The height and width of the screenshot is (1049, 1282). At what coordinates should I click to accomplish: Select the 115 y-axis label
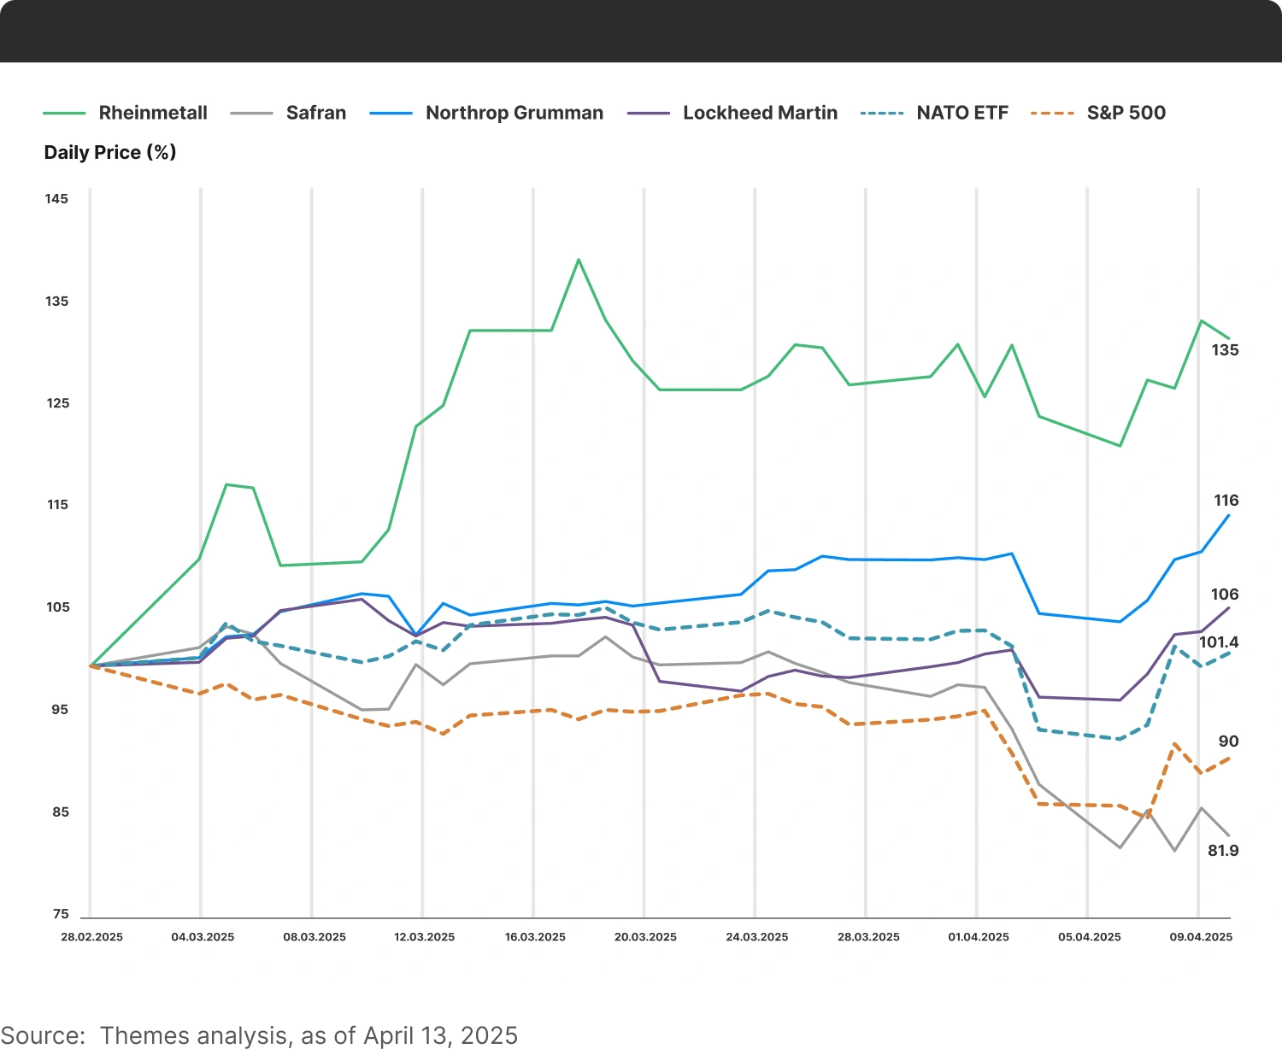pos(56,505)
